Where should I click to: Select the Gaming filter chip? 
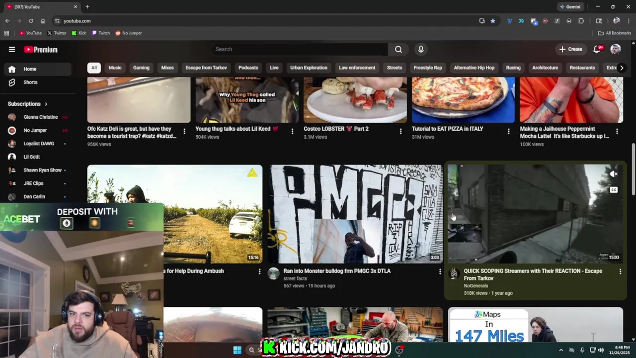141,68
